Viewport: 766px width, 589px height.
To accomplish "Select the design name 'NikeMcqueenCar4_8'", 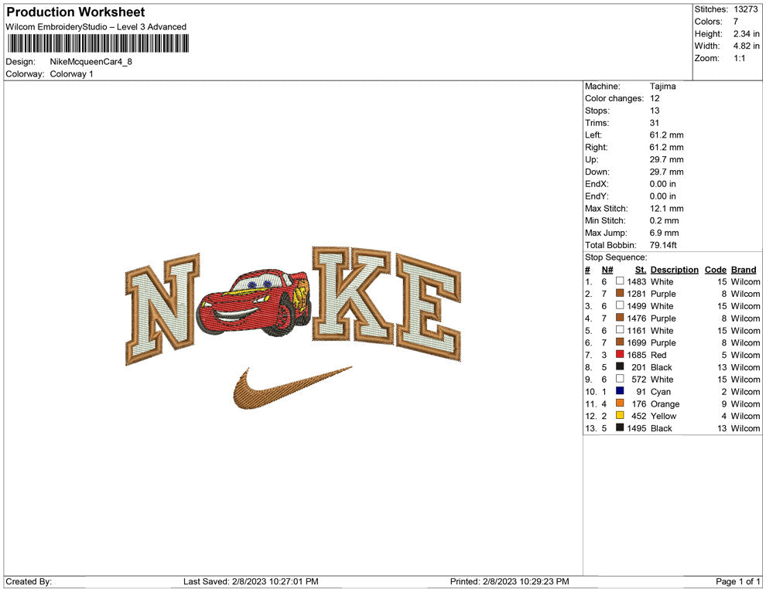I will [x=91, y=62].
